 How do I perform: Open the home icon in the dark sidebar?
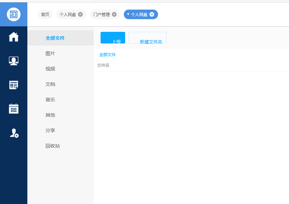tap(14, 37)
